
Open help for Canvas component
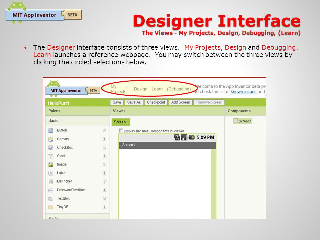pos(104,139)
